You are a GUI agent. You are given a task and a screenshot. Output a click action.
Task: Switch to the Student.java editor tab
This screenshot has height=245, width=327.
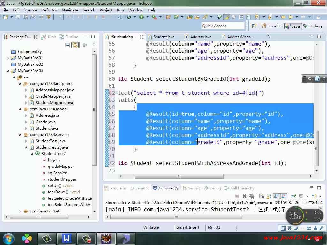point(161,37)
